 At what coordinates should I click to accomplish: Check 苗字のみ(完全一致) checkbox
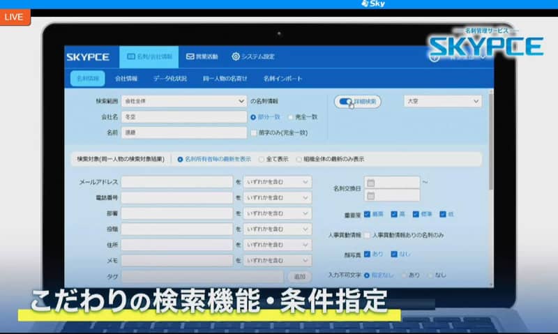pyautogui.click(x=254, y=132)
